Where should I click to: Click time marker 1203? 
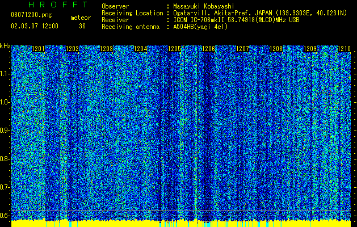(x=106, y=49)
